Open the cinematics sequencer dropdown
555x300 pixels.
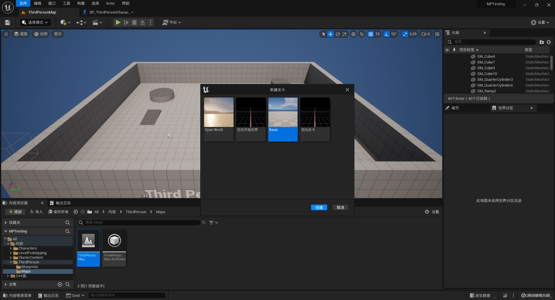click(x=97, y=22)
